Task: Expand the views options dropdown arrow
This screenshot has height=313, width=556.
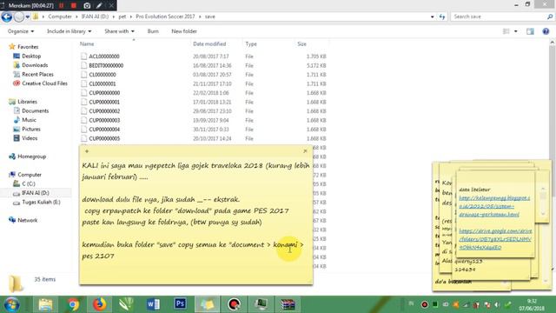Action: pyautogui.click(x=515, y=31)
